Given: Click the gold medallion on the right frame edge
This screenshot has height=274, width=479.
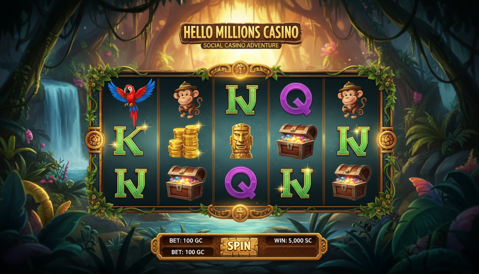Looking at the screenshot, I should (387, 139).
